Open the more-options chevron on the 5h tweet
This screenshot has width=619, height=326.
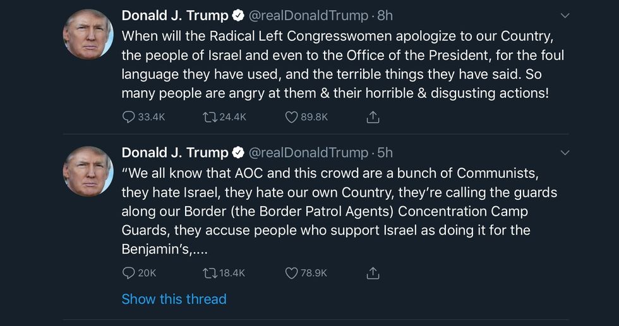(565, 153)
